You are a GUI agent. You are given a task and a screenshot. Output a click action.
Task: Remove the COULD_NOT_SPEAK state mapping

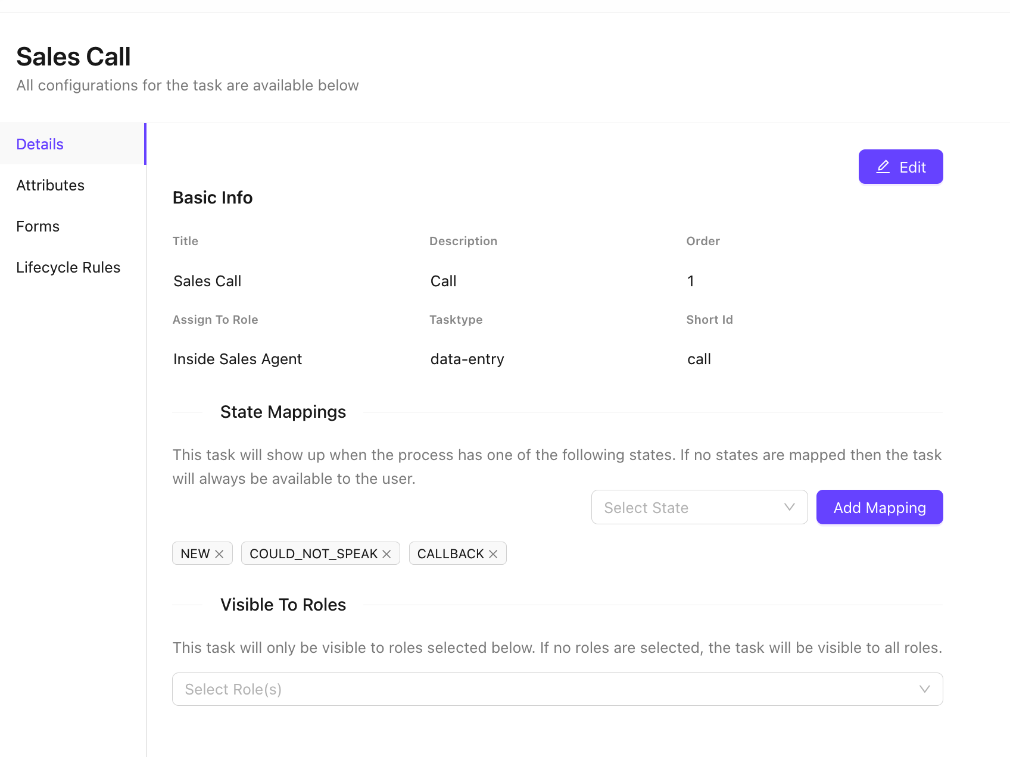[x=386, y=554]
